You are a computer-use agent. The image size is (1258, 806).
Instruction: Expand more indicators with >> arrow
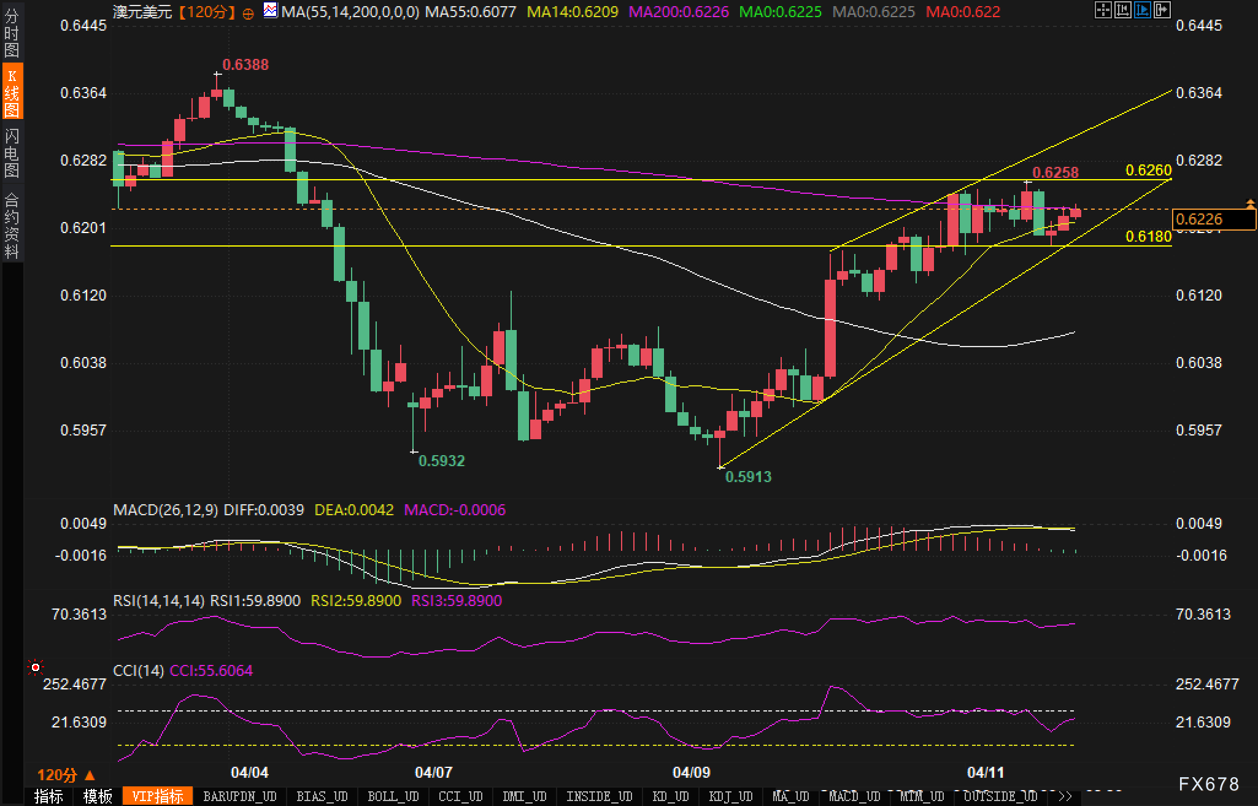click(x=1065, y=796)
